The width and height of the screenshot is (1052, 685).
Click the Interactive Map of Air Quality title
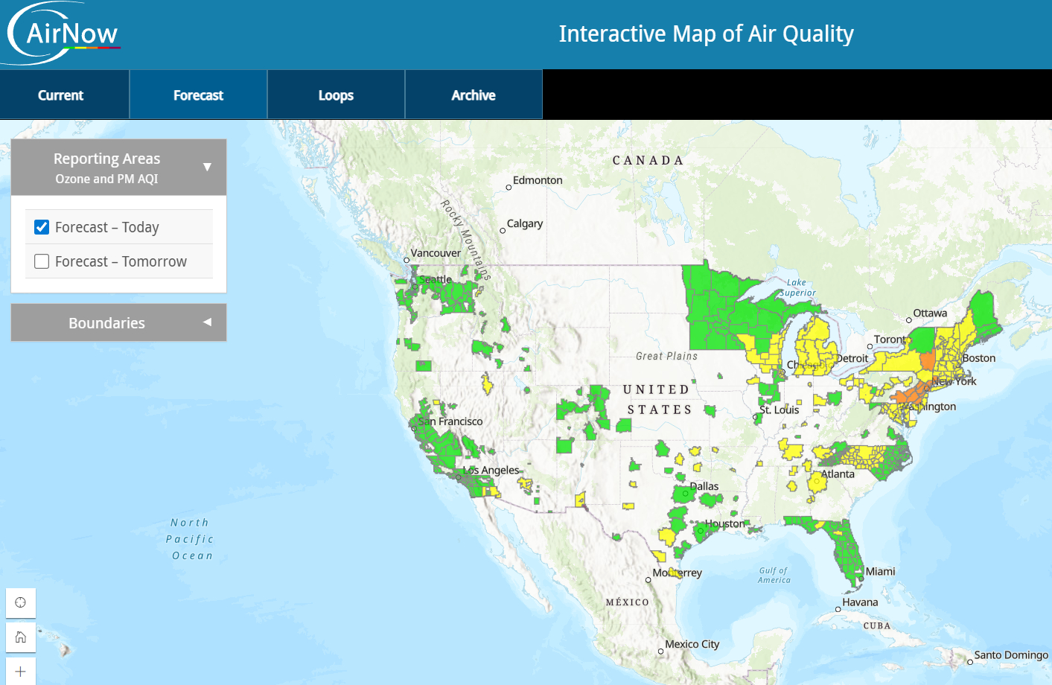[x=706, y=34]
